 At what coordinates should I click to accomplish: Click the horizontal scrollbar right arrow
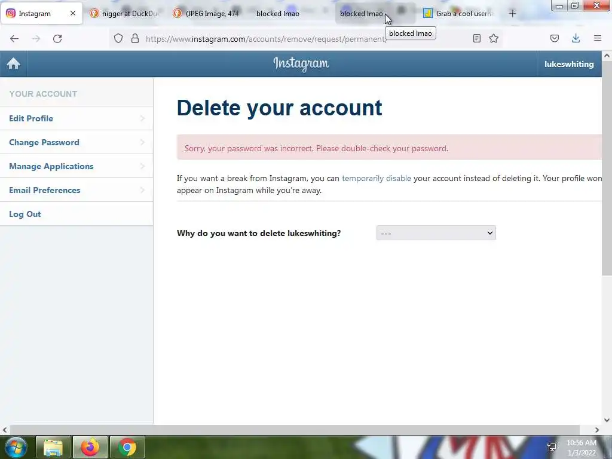click(x=597, y=430)
